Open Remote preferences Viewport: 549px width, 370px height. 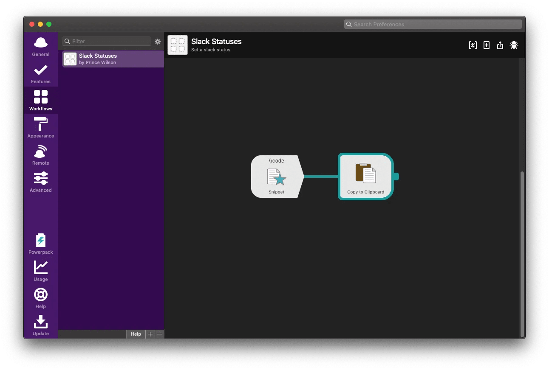40,155
